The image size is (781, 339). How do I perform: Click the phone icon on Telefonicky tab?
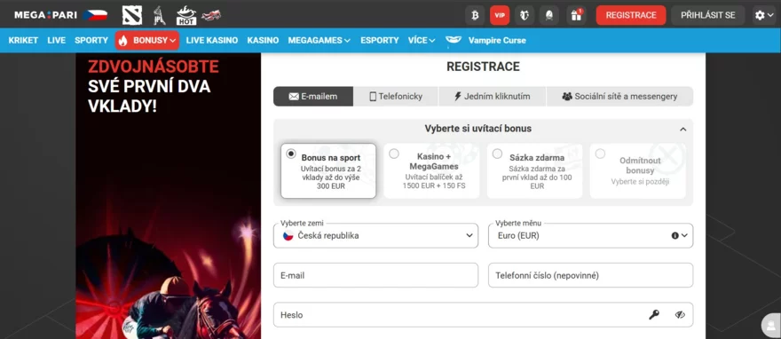373,97
